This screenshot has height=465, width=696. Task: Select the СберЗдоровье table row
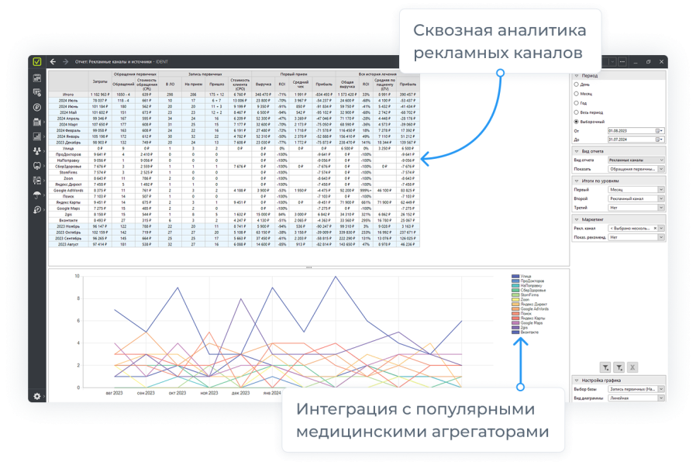coord(234,167)
